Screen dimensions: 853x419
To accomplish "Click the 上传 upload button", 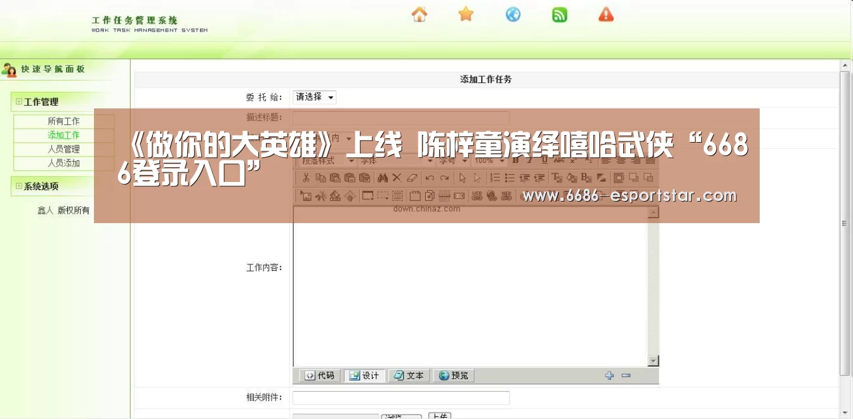I will click(439, 416).
